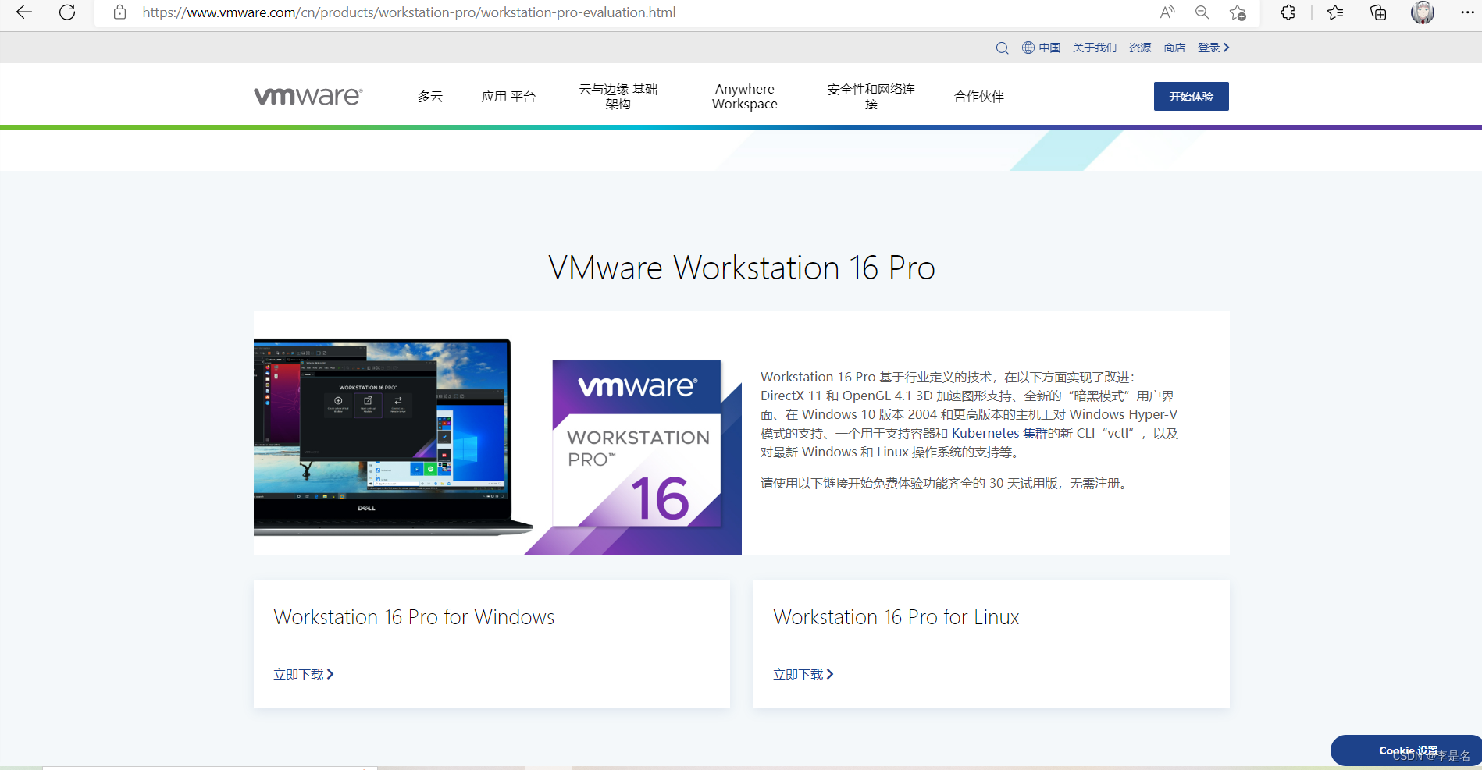The image size is (1482, 770).
Task: Open browser Settings and more menu
Action: 1467,12
